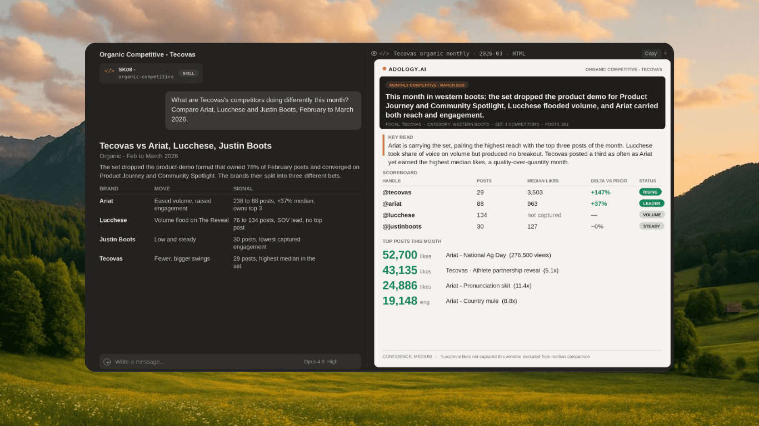Click the @ariat handle in the scoreboard
759x426 pixels.
pyautogui.click(x=392, y=204)
